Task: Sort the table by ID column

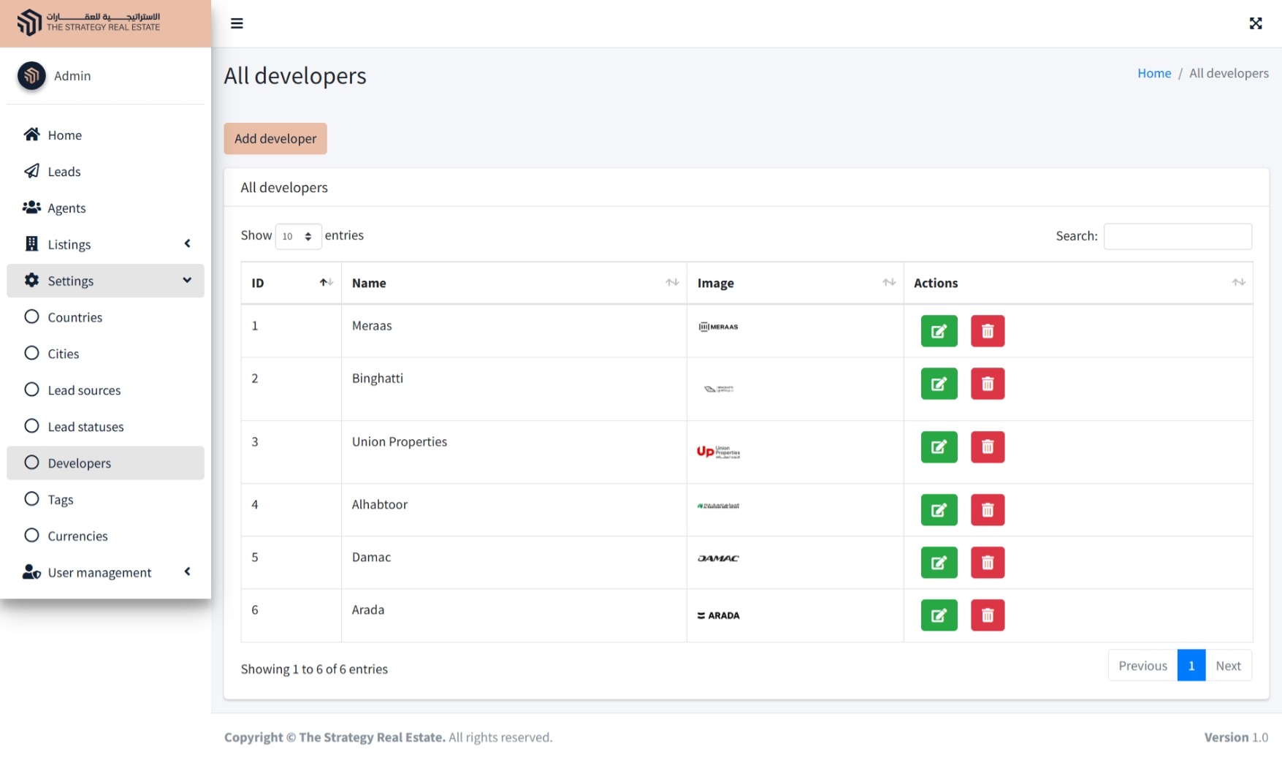Action: coord(291,283)
